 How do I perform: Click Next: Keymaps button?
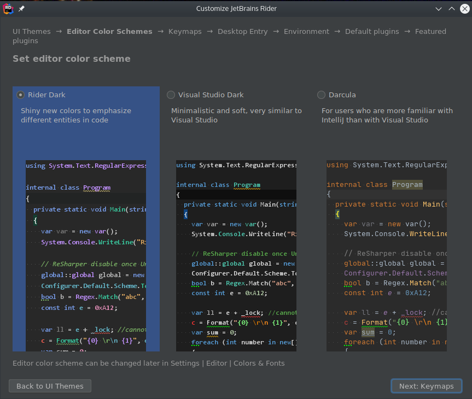point(426,386)
